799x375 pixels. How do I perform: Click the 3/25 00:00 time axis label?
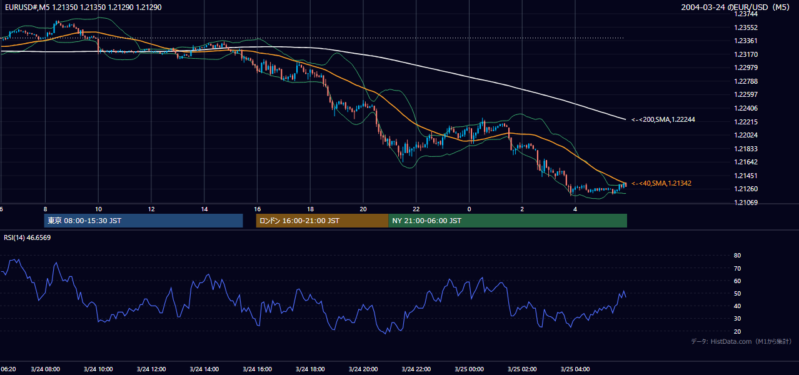pyautogui.click(x=470, y=369)
